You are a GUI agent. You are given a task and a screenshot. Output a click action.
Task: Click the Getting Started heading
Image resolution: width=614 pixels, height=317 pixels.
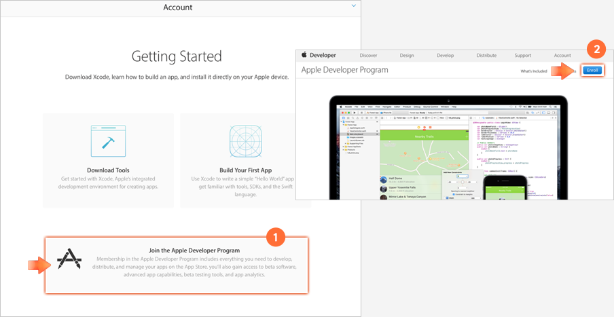click(x=177, y=57)
